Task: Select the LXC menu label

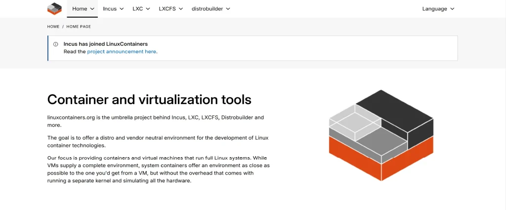Action: [x=138, y=9]
